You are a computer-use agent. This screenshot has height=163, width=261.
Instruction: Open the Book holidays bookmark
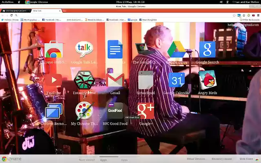[x=94, y=20]
